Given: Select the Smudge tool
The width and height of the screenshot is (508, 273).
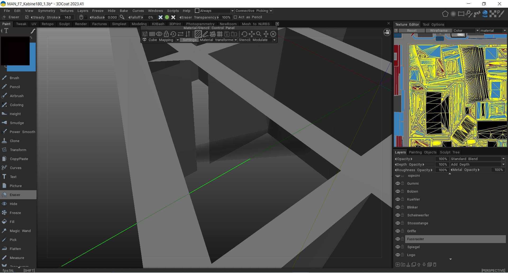Looking at the screenshot, I should pyautogui.click(x=17, y=123).
